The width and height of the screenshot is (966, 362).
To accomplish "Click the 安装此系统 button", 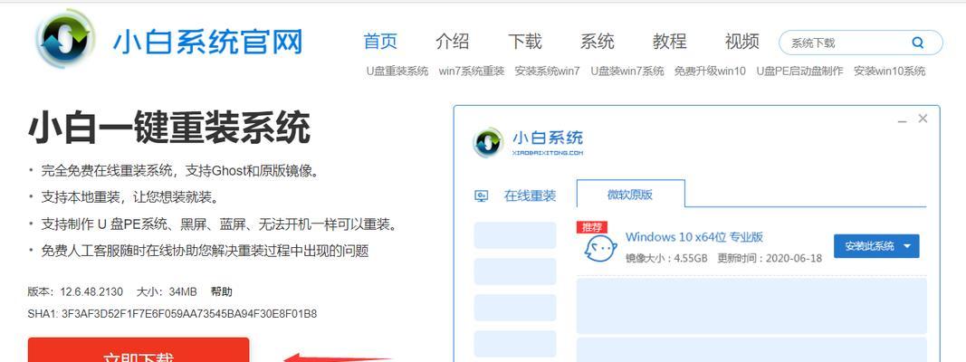I will [876, 246].
